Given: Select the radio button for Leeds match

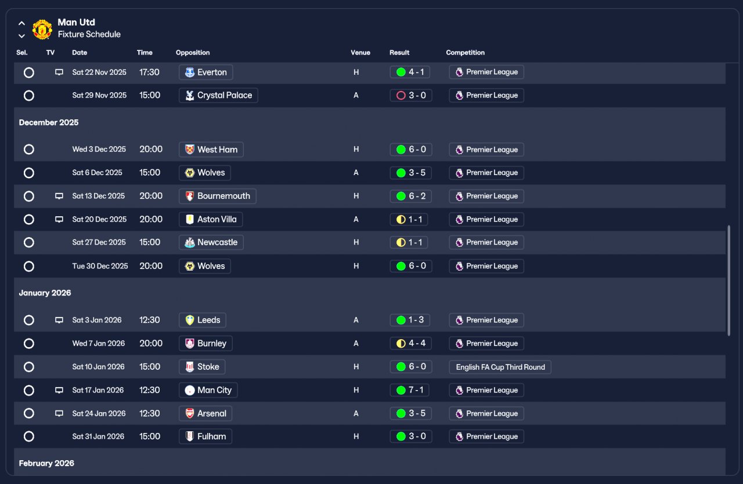Looking at the screenshot, I should pos(29,320).
